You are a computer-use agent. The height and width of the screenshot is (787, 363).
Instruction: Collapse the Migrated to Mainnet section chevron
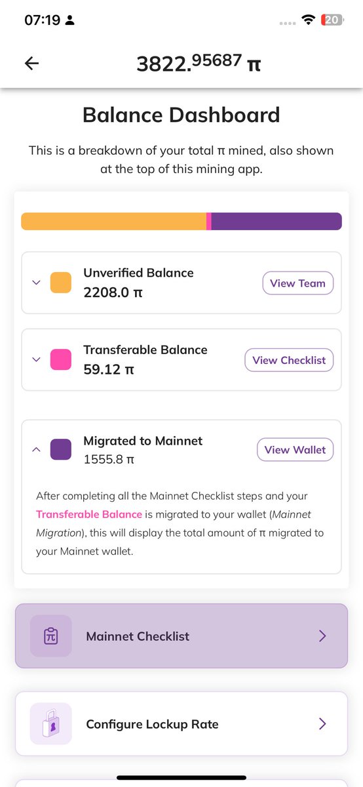36,450
